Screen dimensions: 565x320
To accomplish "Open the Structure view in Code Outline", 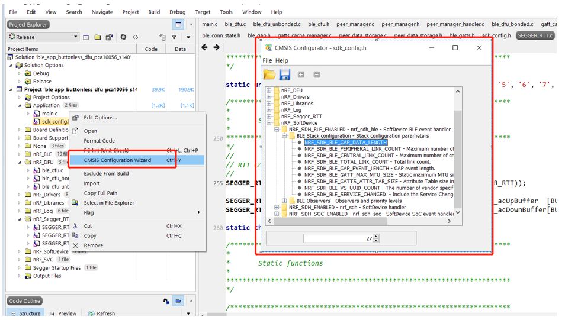I will tap(25, 313).
